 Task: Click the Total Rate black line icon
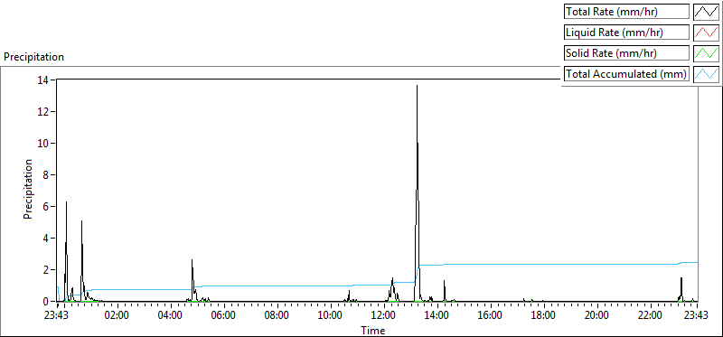(707, 12)
